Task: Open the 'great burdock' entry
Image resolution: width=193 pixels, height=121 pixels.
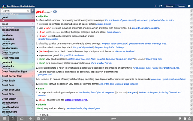Action: [x=17, y=103]
